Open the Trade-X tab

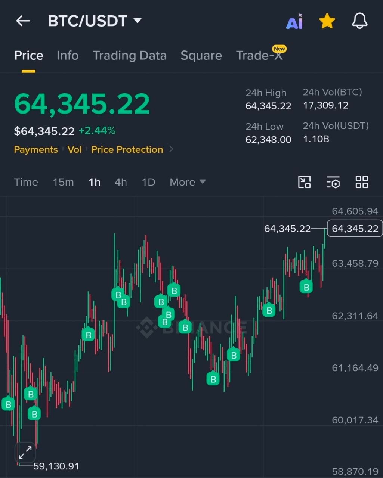pyautogui.click(x=260, y=55)
